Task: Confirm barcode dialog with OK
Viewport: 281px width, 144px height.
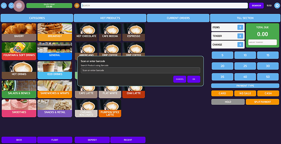Action: (194, 79)
